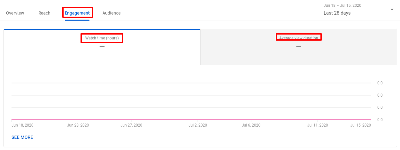Screen dimensions: 400x150
Task: Click the dash value under Watch time
Action: pos(102,47)
